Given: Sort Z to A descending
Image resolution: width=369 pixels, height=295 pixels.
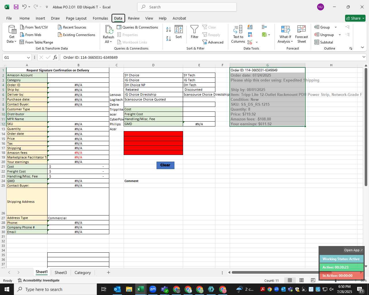Looking at the screenshot, I should click(x=169, y=38).
